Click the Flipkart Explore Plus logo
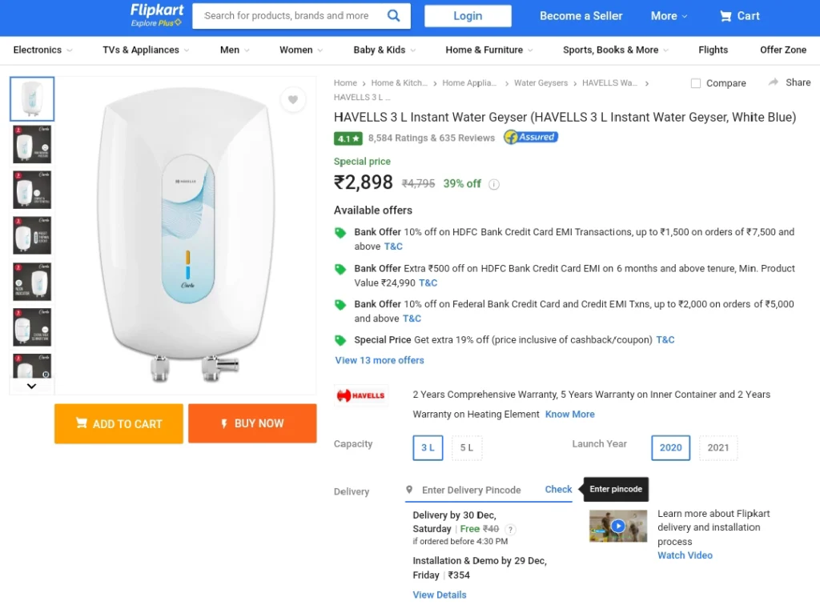The height and width of the screenshot is (605, 820). pyautogui.click(x=157, y=14)
